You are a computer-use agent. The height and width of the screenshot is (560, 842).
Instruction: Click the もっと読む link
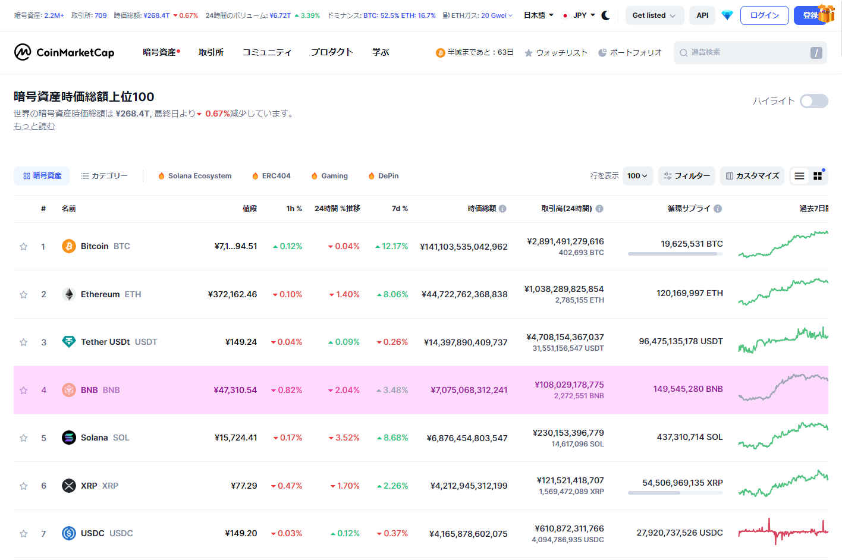point(34,126)
